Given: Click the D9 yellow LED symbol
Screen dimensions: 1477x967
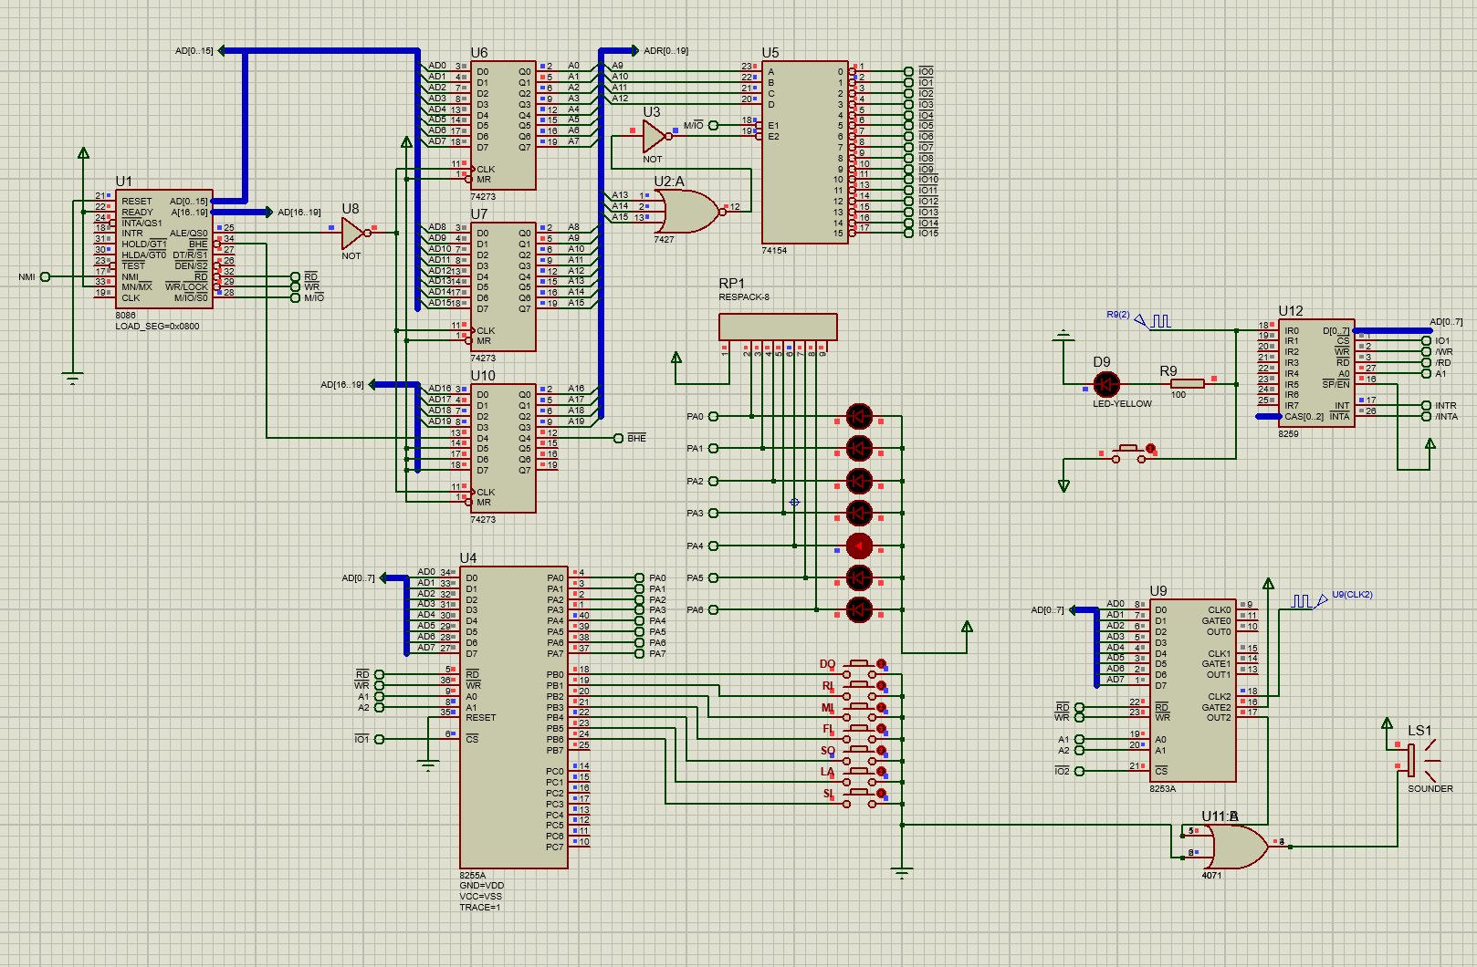Looking at the screenshot, I should 1106,384.
